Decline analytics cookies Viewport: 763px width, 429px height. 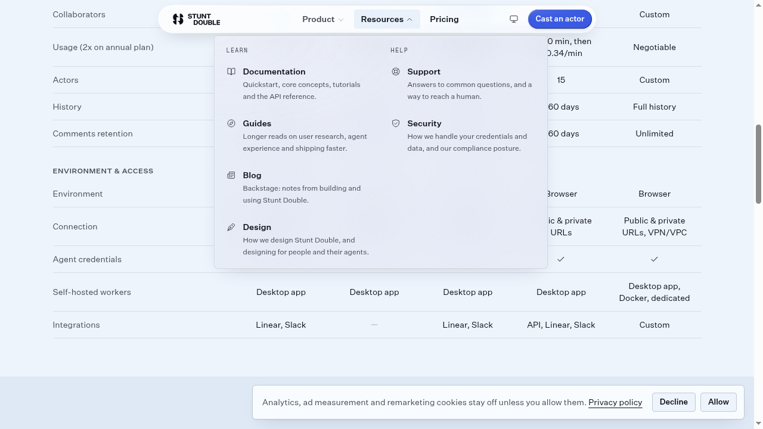[x=674, y=402]
